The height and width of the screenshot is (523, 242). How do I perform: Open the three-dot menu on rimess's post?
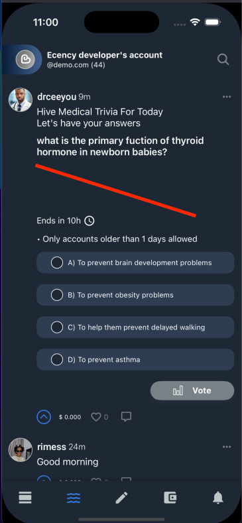[227, 447]
